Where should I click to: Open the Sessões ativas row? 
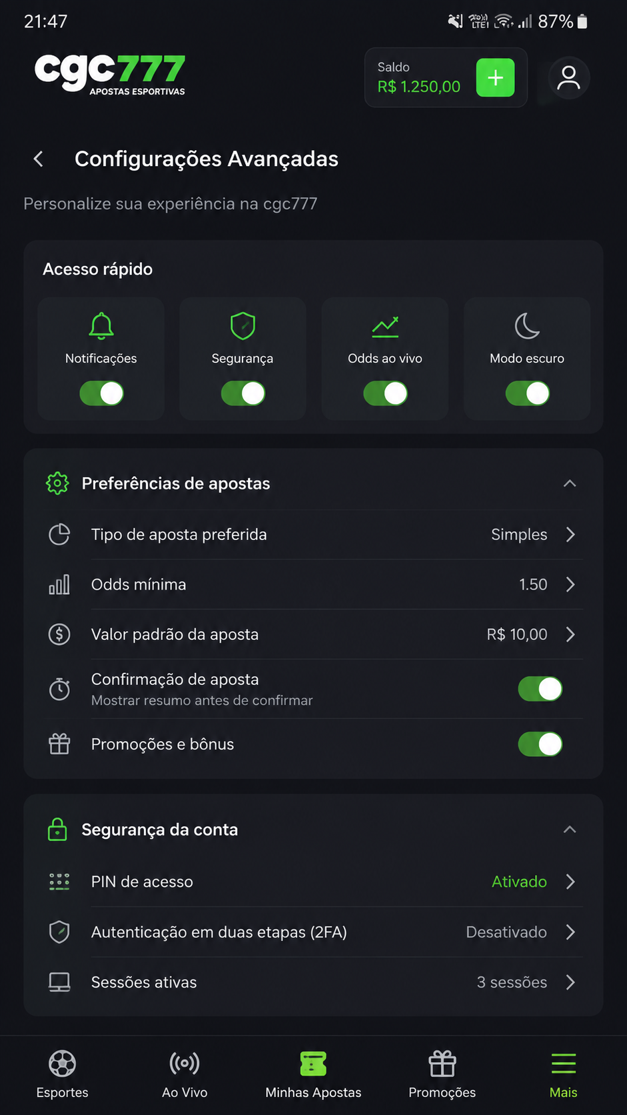313,982
